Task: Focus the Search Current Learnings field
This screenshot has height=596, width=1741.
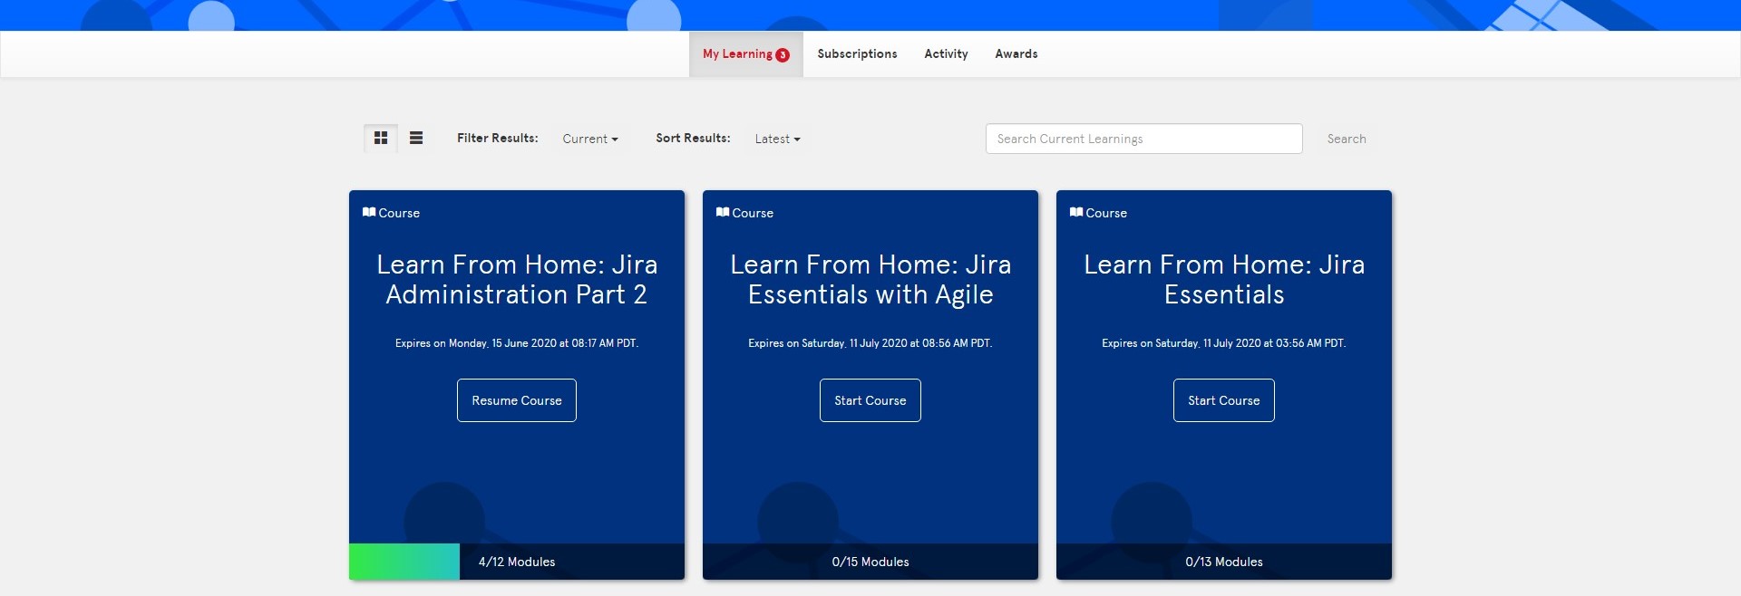Action: click(x=1144, y=139)
